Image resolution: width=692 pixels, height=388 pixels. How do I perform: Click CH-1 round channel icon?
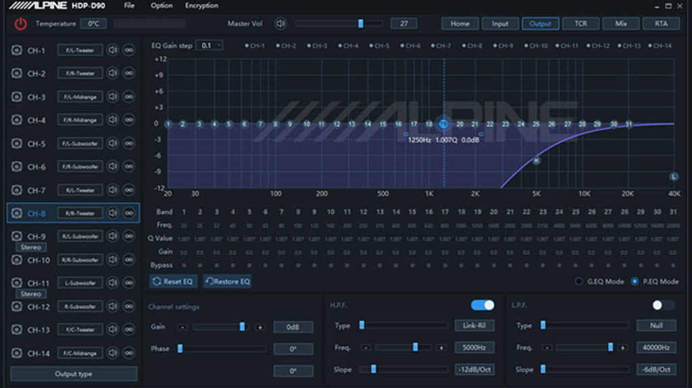pyautogui.click(x=17, y=50)
